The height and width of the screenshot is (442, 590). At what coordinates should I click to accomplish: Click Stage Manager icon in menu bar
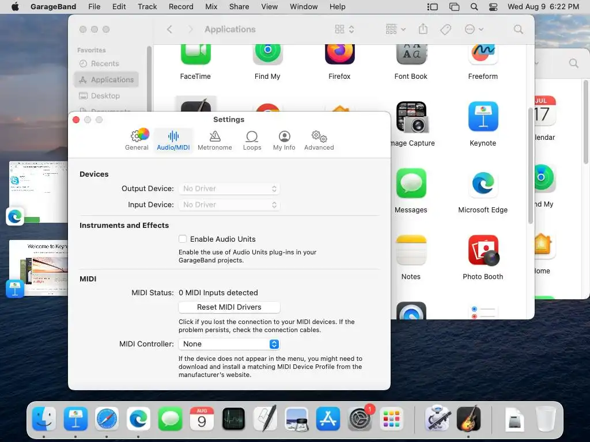[x=432, y=7]
